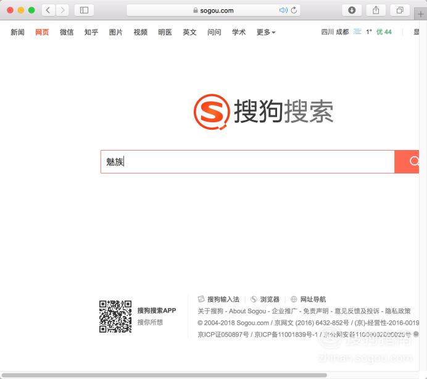Click the horizontal scrollbar at bottom

[164, 375]
